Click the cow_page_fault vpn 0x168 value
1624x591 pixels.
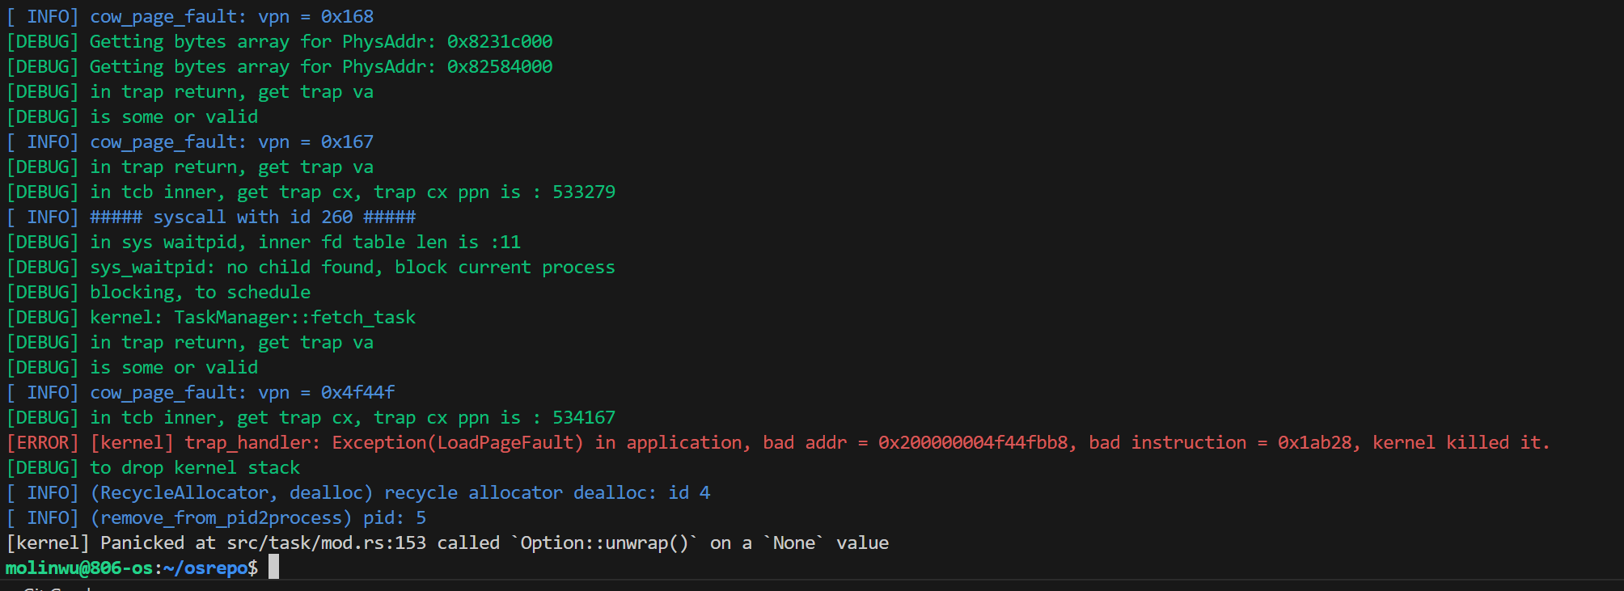pos(347,17)
